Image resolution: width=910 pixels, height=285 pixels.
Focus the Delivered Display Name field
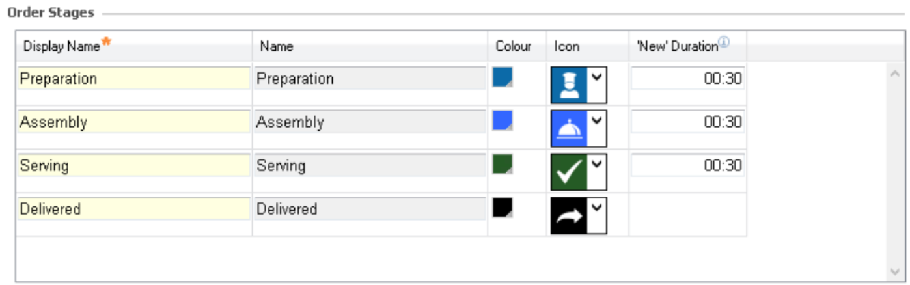click(x=134, y=209)
